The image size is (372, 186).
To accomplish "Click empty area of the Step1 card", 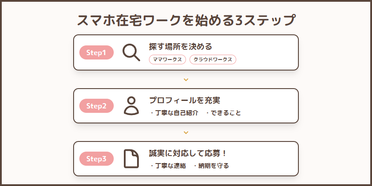I will (266, 52).
